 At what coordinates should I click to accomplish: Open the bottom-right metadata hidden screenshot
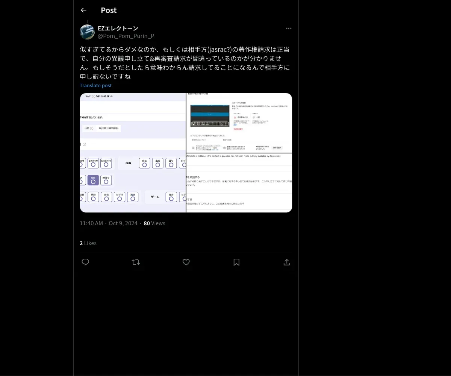(239, 183)
